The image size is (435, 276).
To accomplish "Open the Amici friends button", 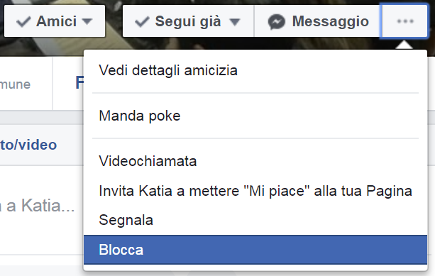I will pyautogui.click(x=55, y=21).
